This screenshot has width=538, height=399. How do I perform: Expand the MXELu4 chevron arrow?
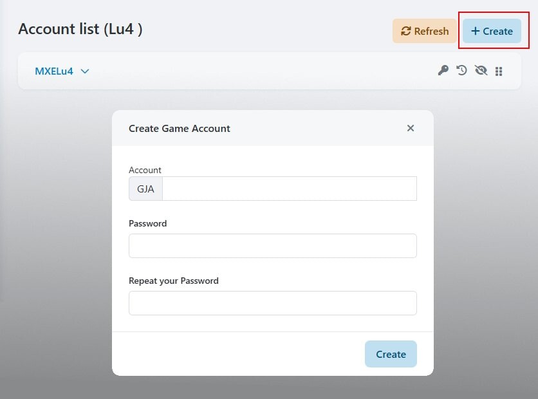coord(85,71)
